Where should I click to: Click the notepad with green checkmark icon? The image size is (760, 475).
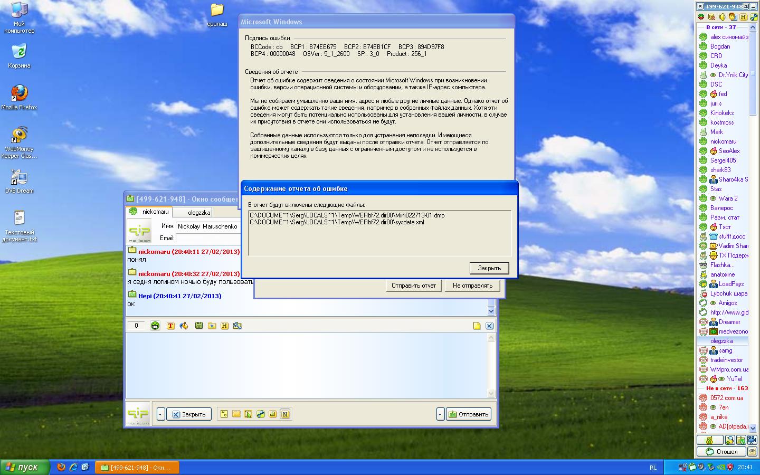[741, 440]
